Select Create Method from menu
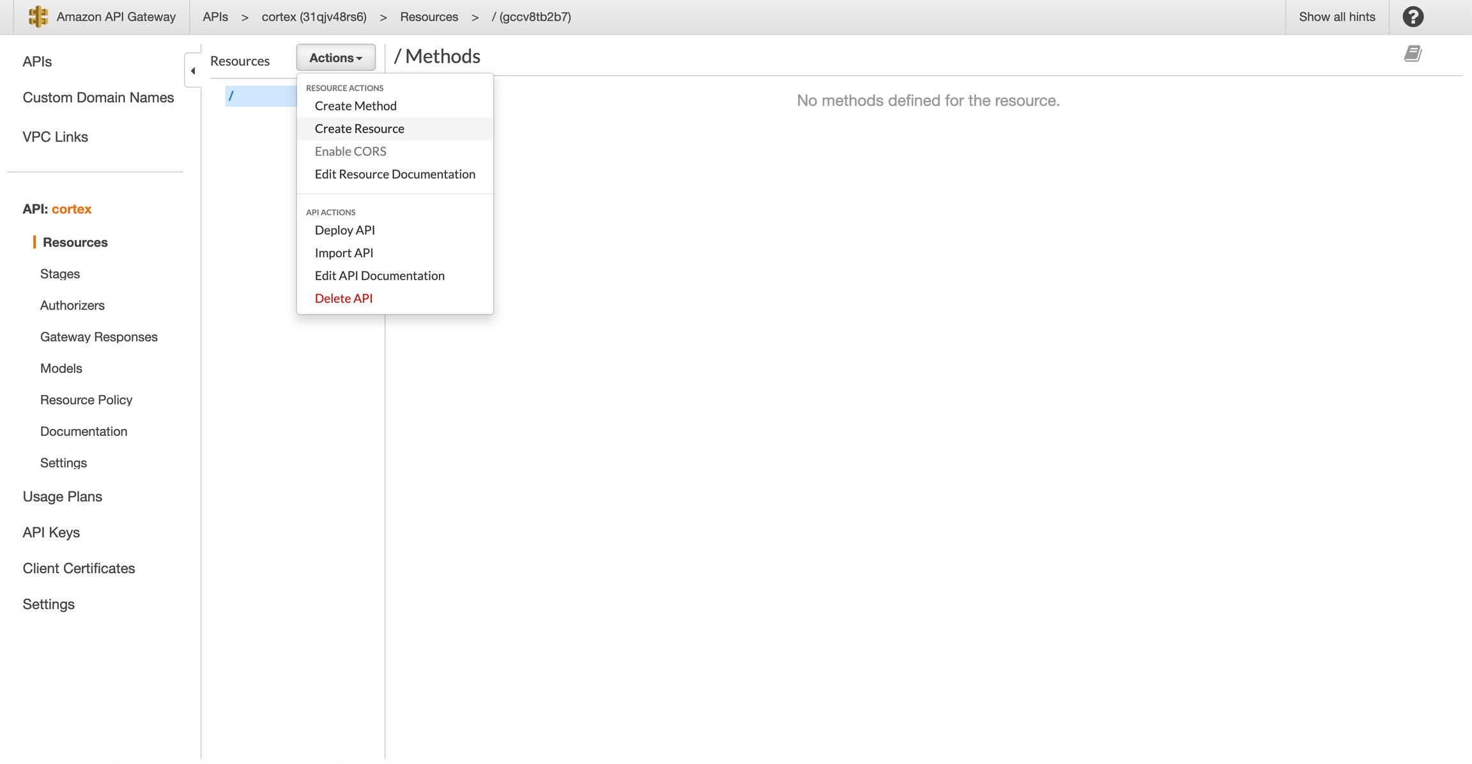This screenshot has width=1472, height=764. [355, 106]
